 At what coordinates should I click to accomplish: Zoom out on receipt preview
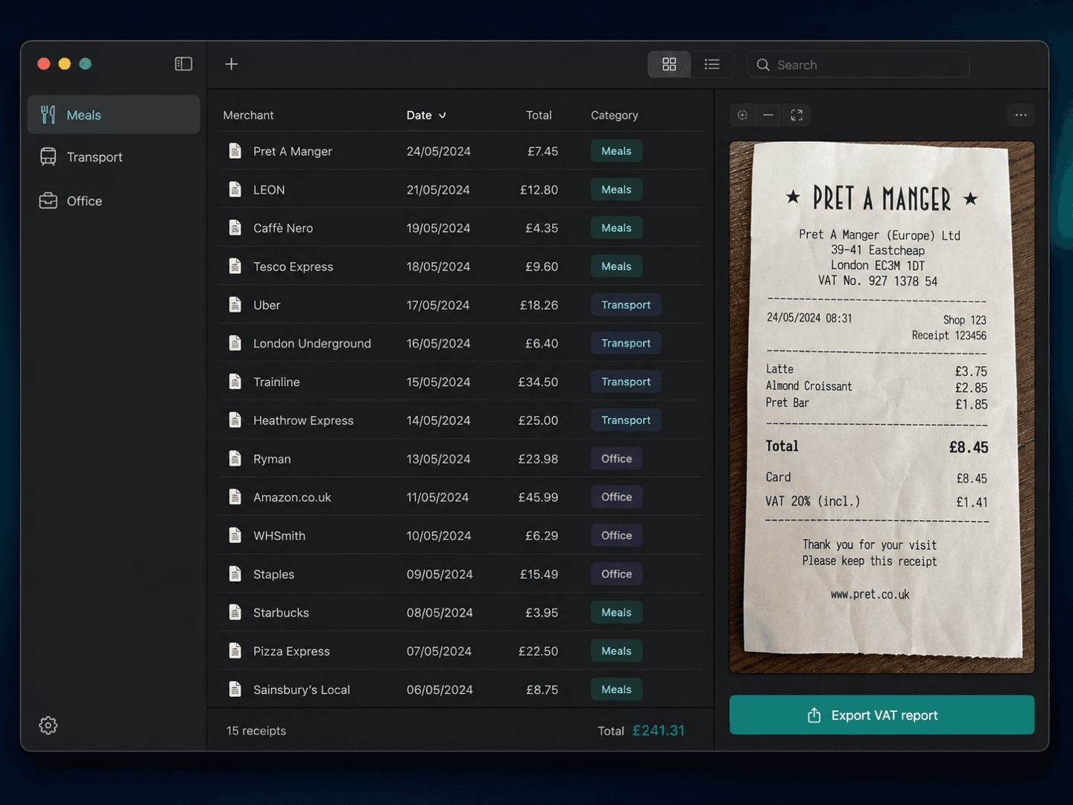click(768, 115)
